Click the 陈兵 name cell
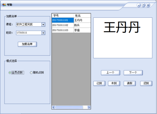157x114 pixels. (x=82, y=25)
